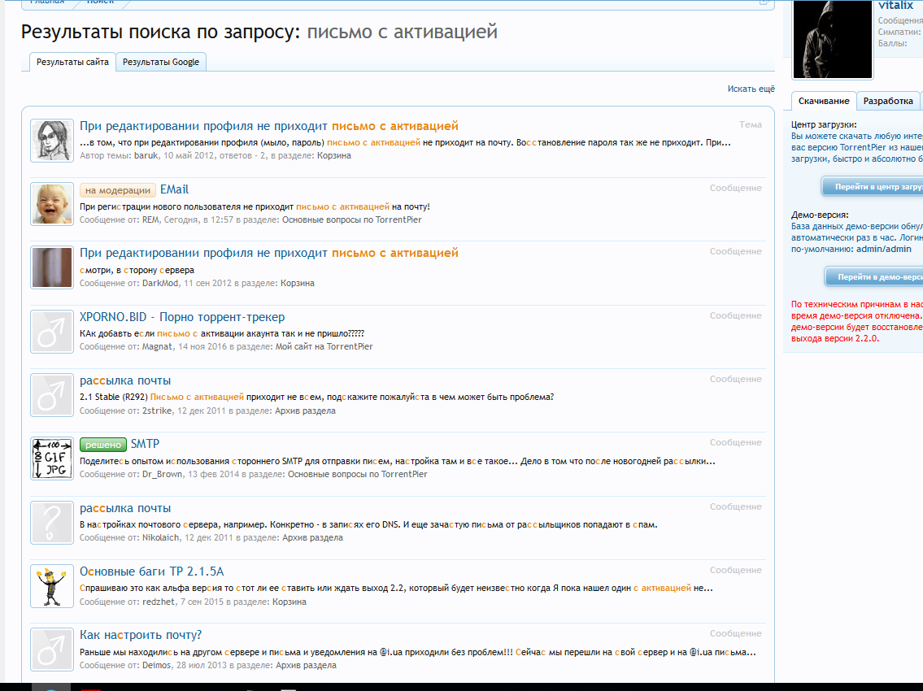Click Nikolaich's question-mark avatar
923x691 pixels.
coord(51,523)
